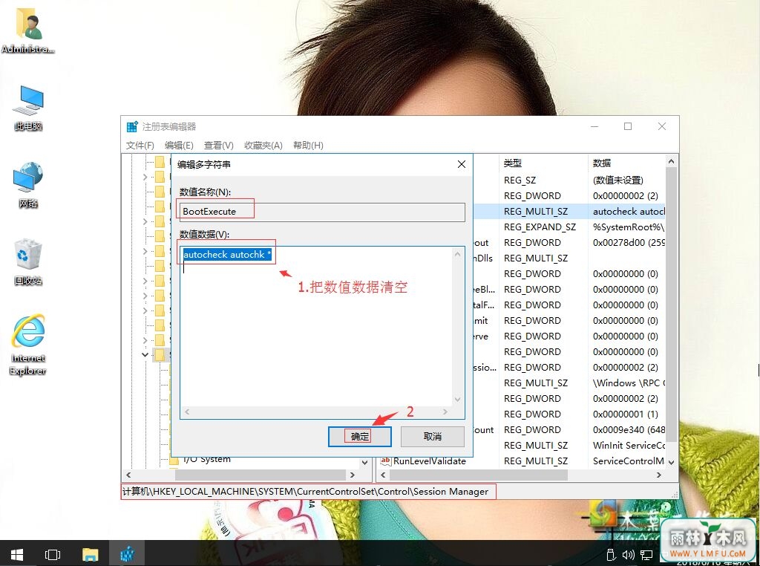Click the network icon in system tray
This screenshot has width=760, height=566.
[646, 554]
